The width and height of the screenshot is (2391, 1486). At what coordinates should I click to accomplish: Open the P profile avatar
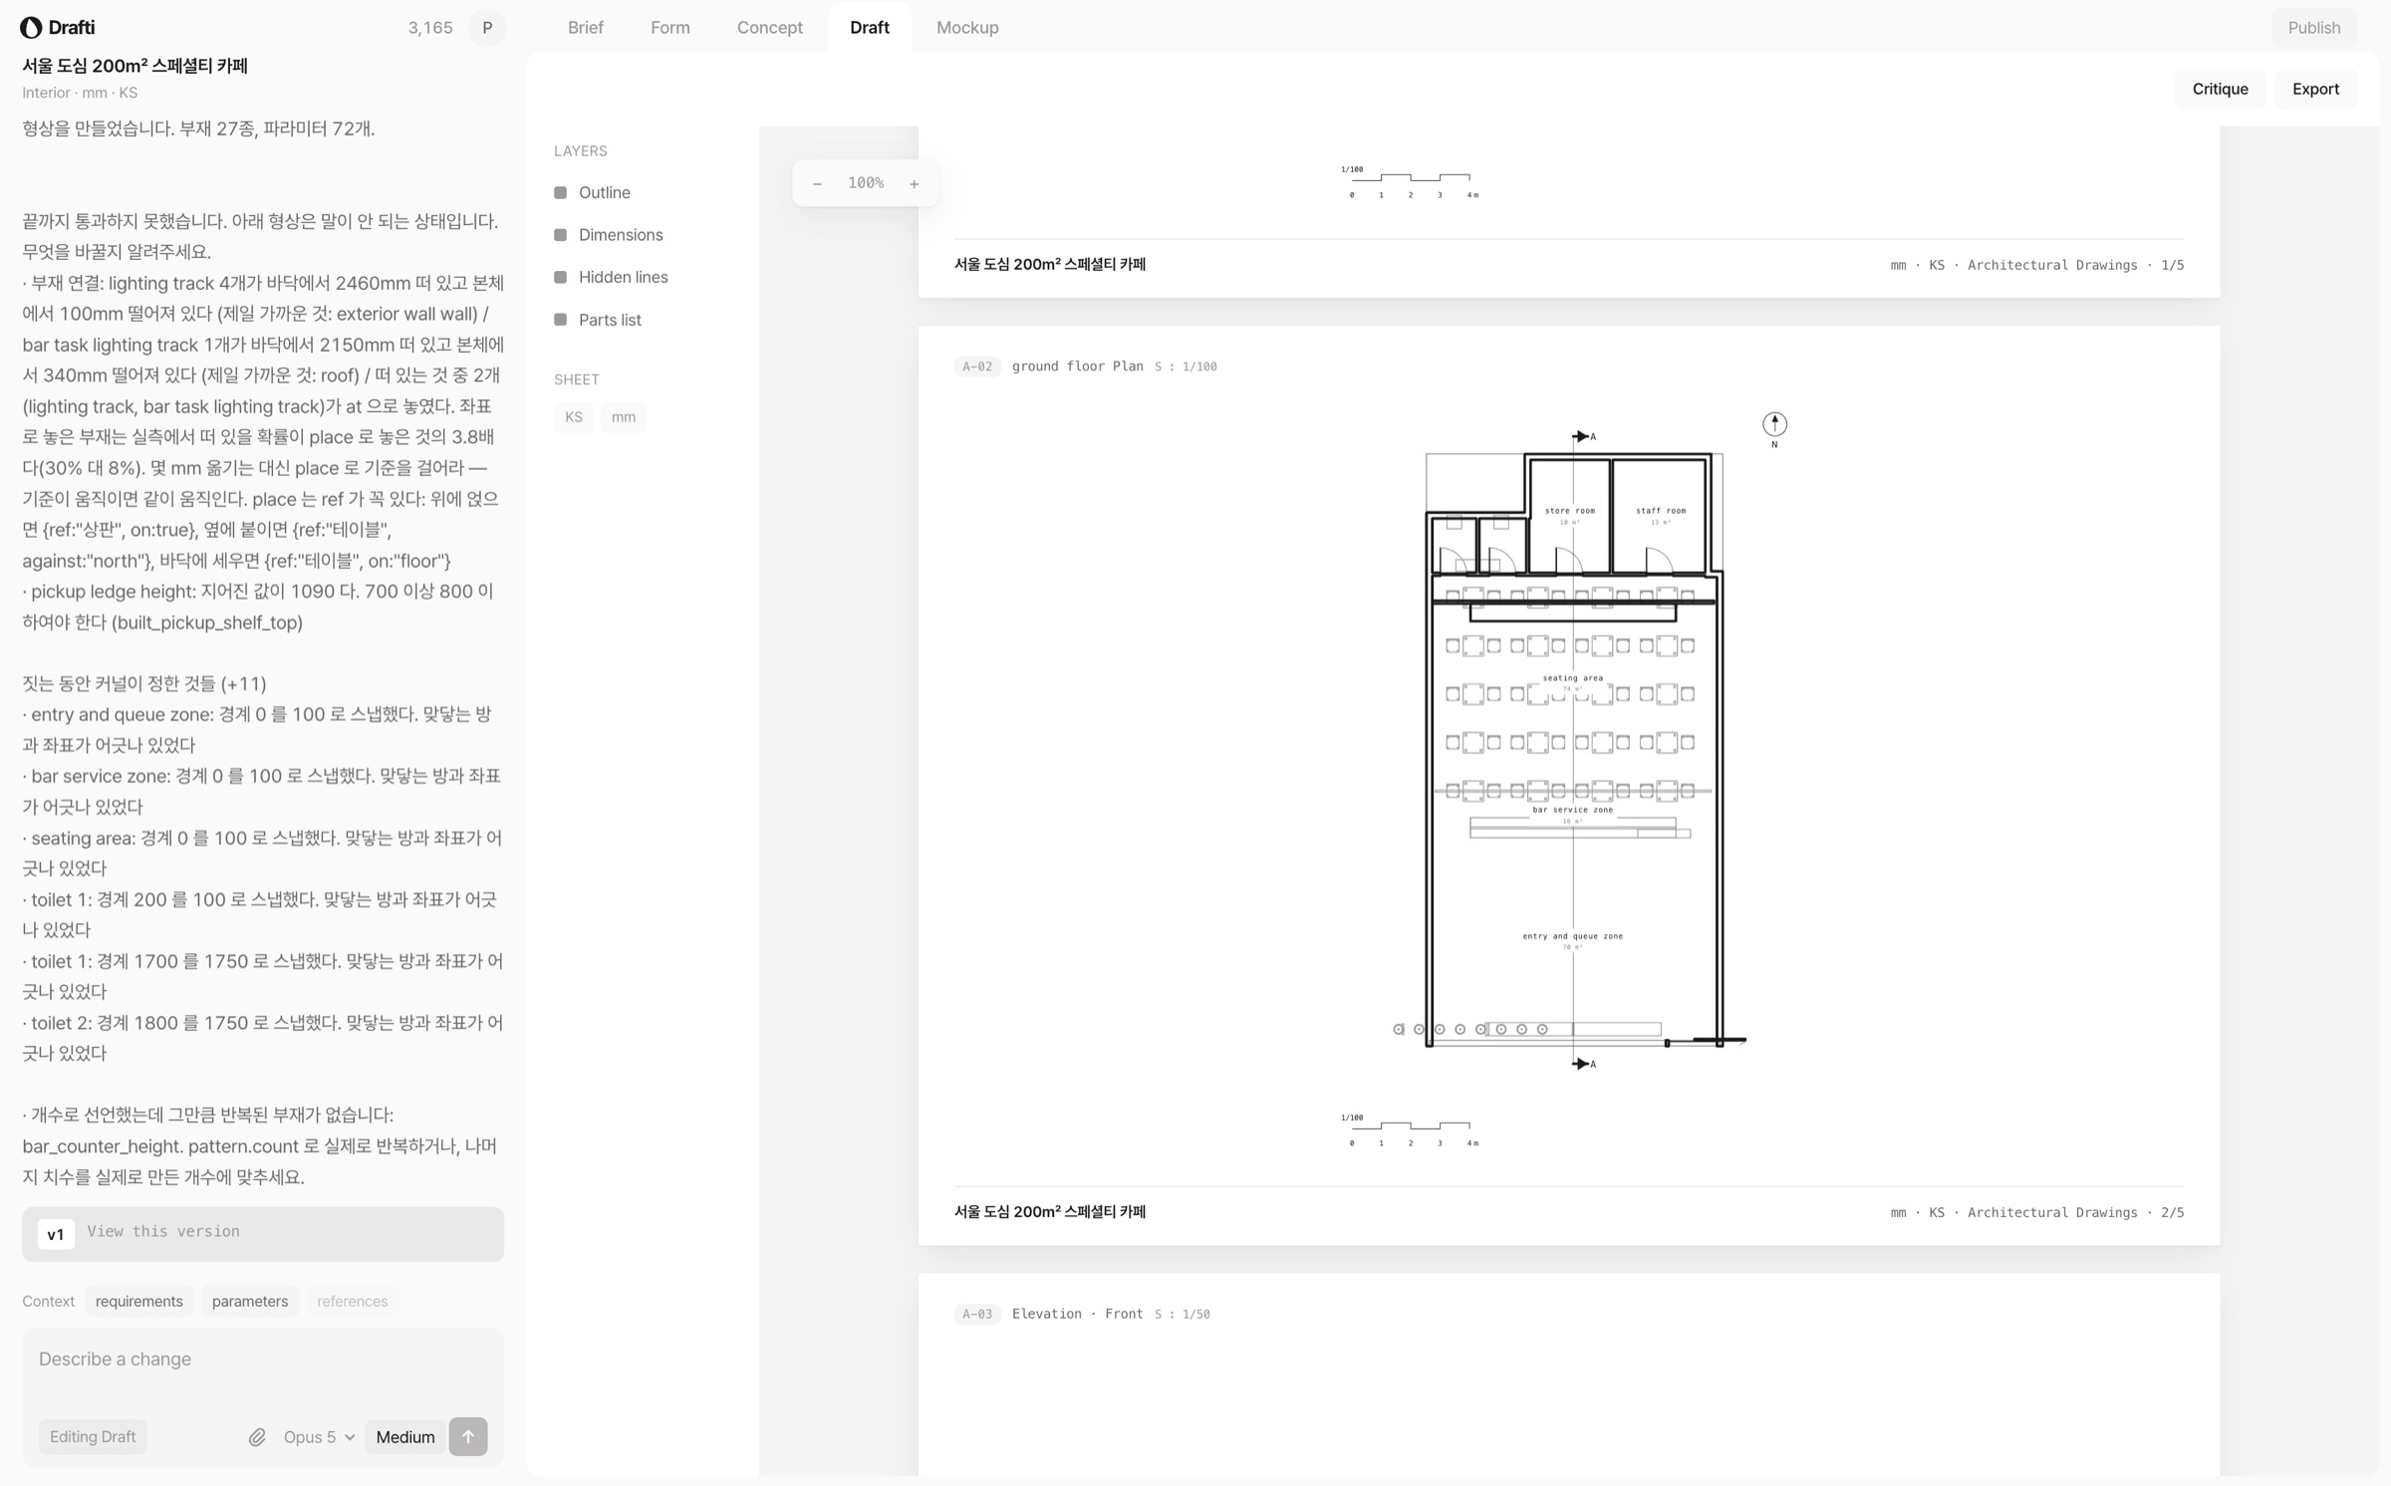487,28
